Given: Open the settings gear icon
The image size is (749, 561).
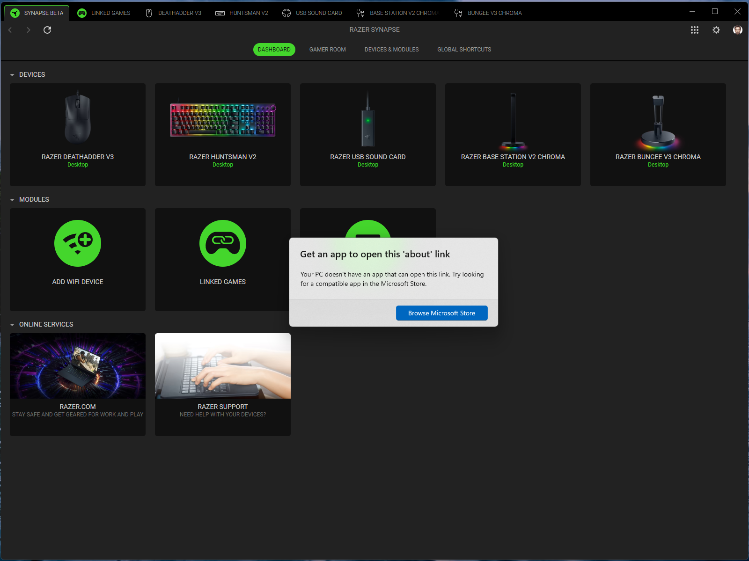Looking at the screenshot, I should (x=716, y=30).
